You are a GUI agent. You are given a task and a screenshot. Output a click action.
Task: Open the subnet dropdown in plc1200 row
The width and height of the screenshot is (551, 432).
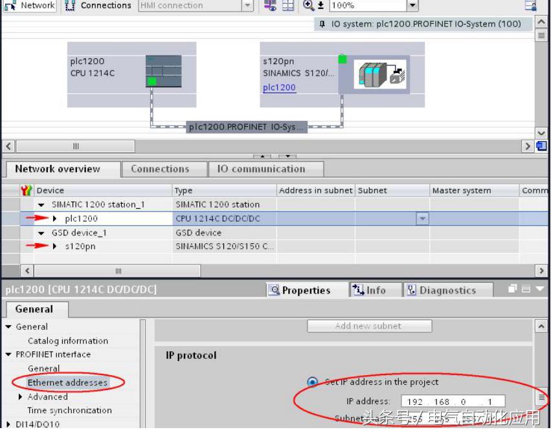[x=422, y=219]
